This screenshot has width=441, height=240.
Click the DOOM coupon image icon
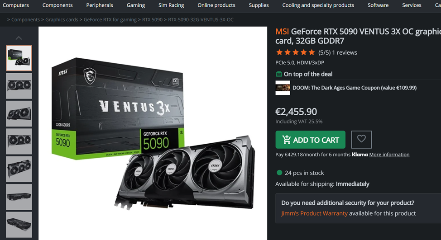click(283, 88)
